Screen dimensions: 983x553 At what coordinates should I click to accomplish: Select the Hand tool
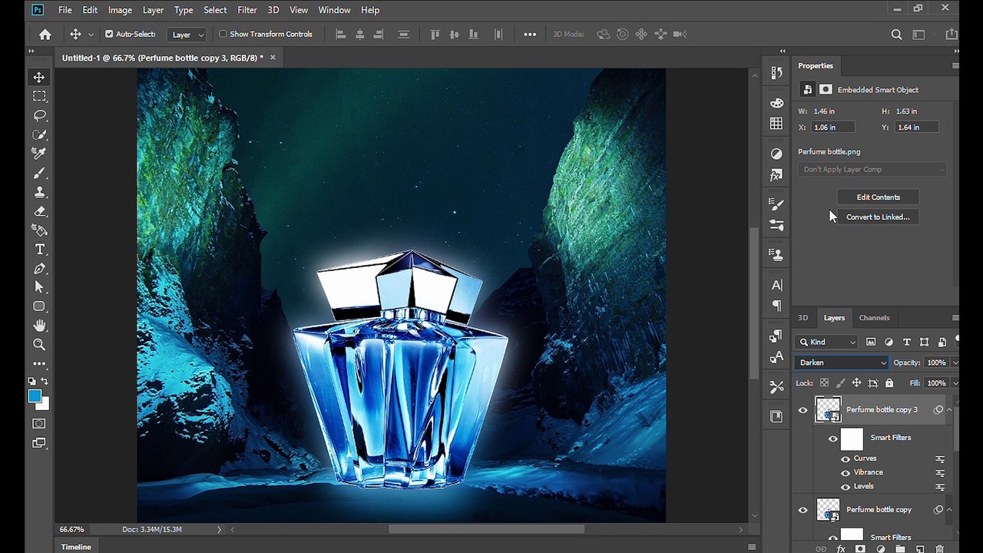tap(39, 326)
